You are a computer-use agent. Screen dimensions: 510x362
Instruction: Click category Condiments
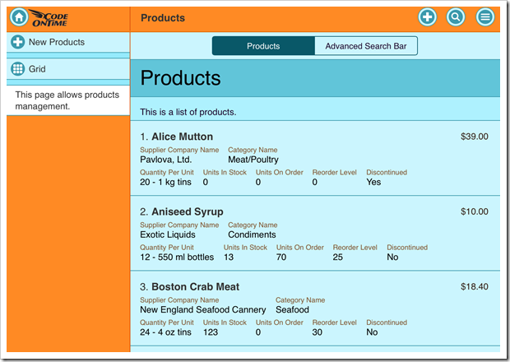[252, 234]
